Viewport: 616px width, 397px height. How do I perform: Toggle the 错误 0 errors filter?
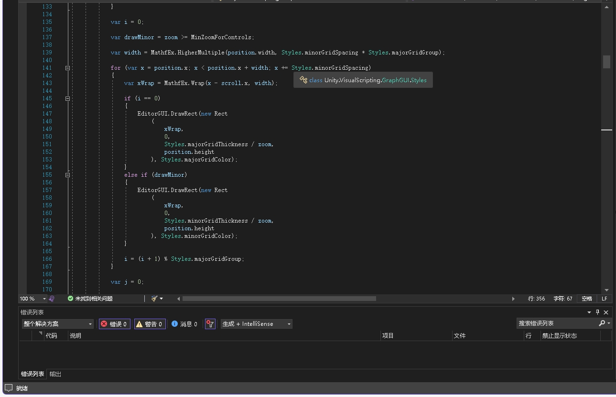[114, 324]
